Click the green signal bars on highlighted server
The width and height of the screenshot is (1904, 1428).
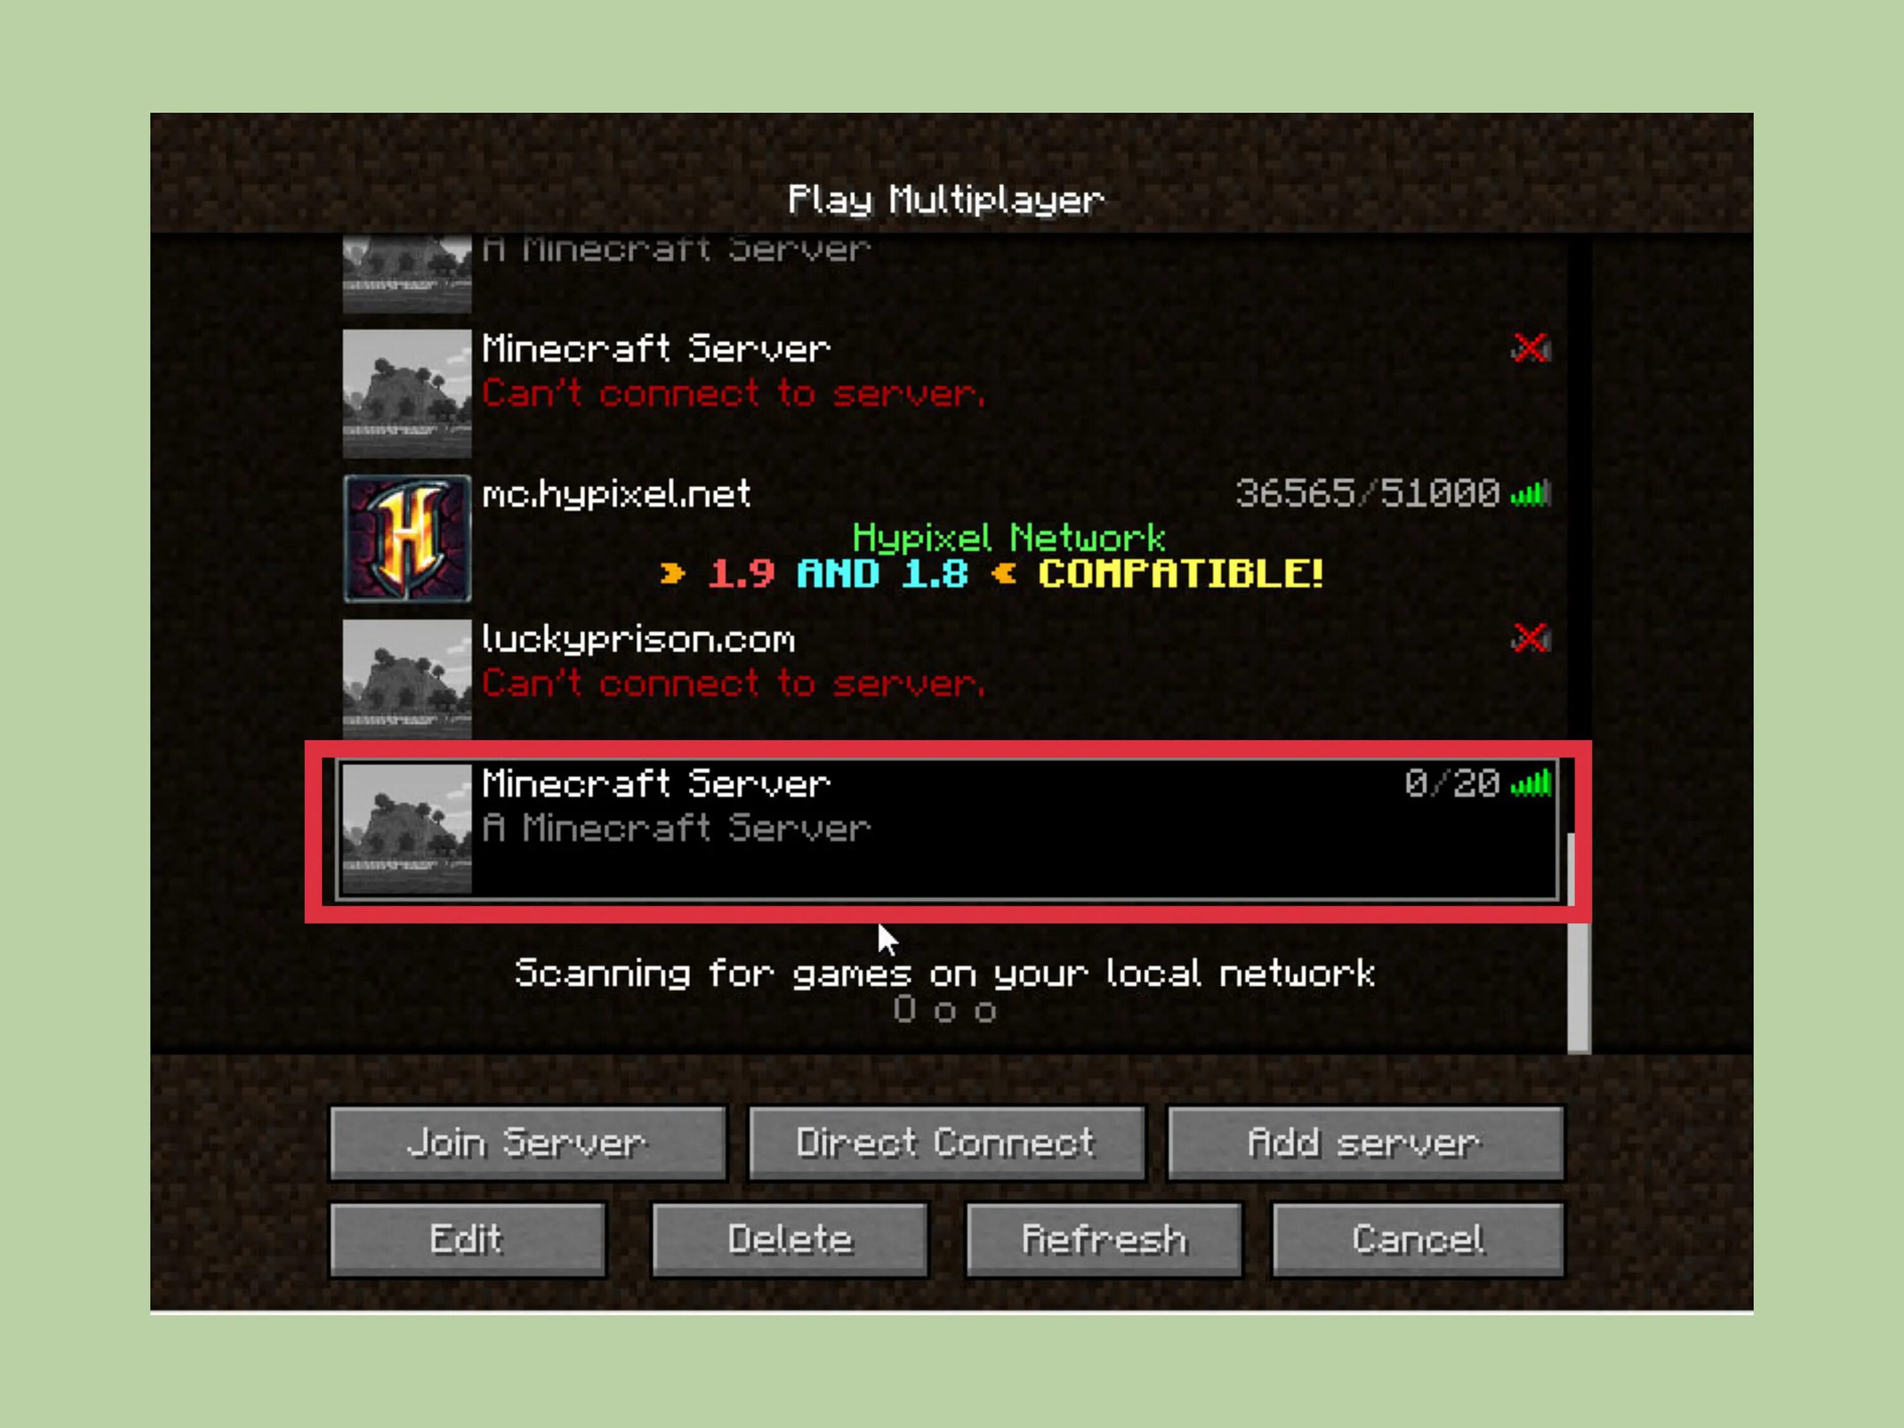click(1535, 781)
